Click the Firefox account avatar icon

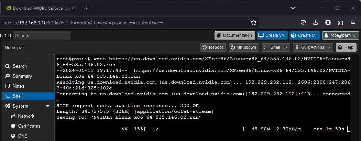328,22
